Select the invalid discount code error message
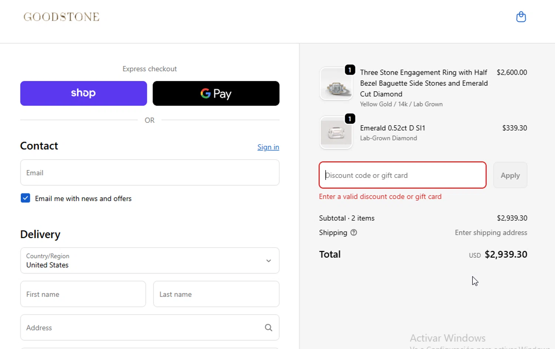The width and height of the screenshot is (555, 349). [x=380, y=197]
